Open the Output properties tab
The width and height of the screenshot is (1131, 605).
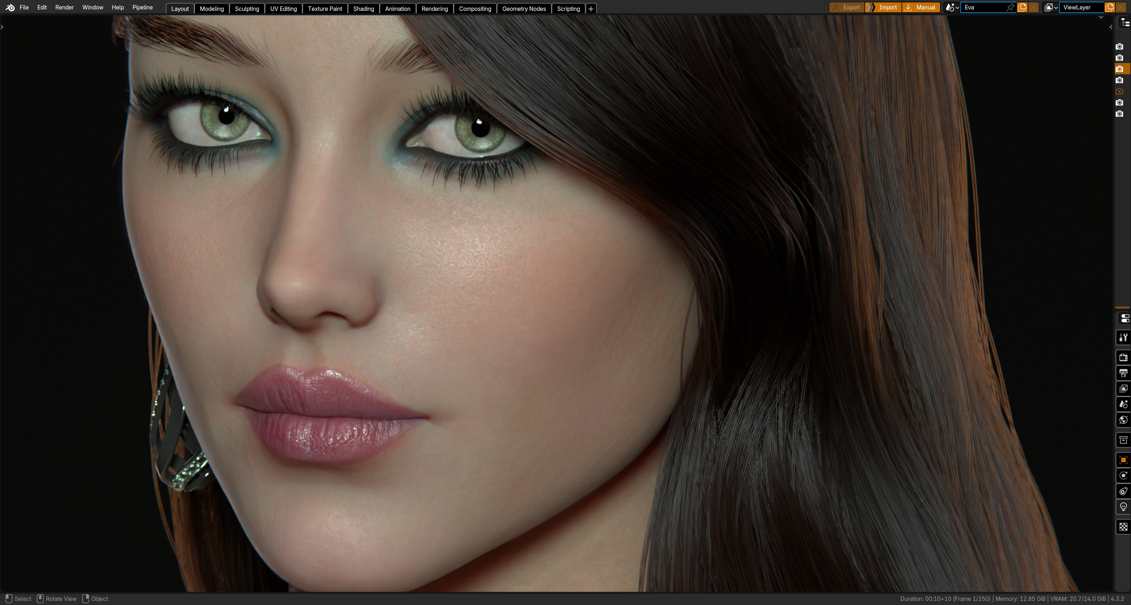pos(1123,373)
